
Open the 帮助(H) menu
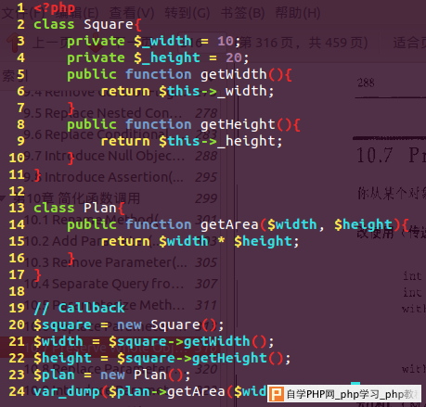point(298,13)
